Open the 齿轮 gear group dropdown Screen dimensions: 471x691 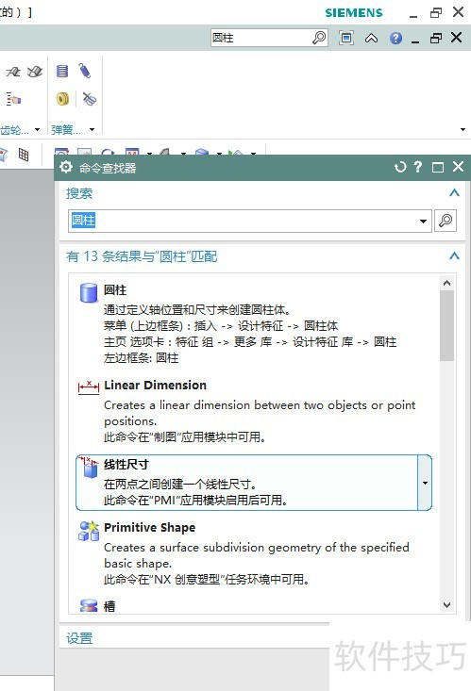click(37, 129)
